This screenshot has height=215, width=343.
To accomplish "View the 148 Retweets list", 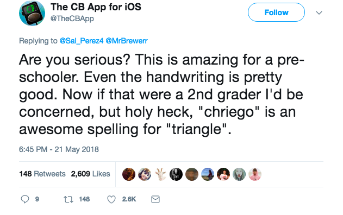I will (42, 174).
